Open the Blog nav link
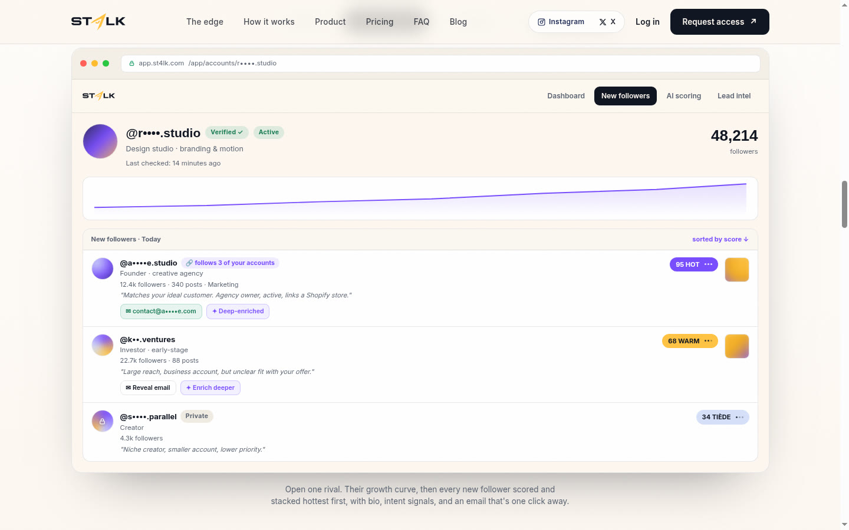The width and height of the screenshot is (849, 530). point(458,22)
